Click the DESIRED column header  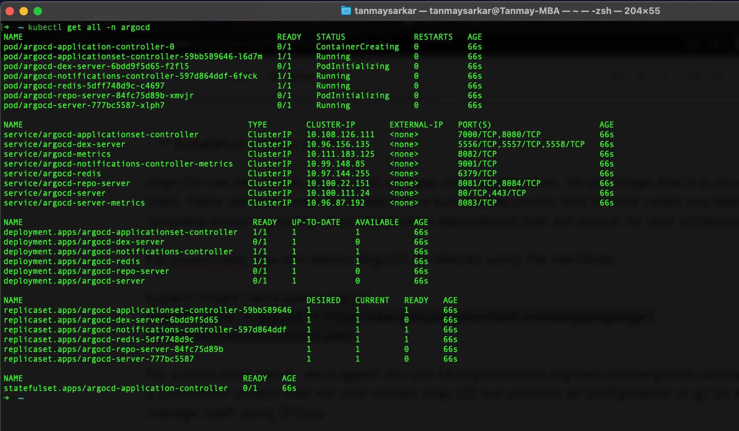[323, 300]
